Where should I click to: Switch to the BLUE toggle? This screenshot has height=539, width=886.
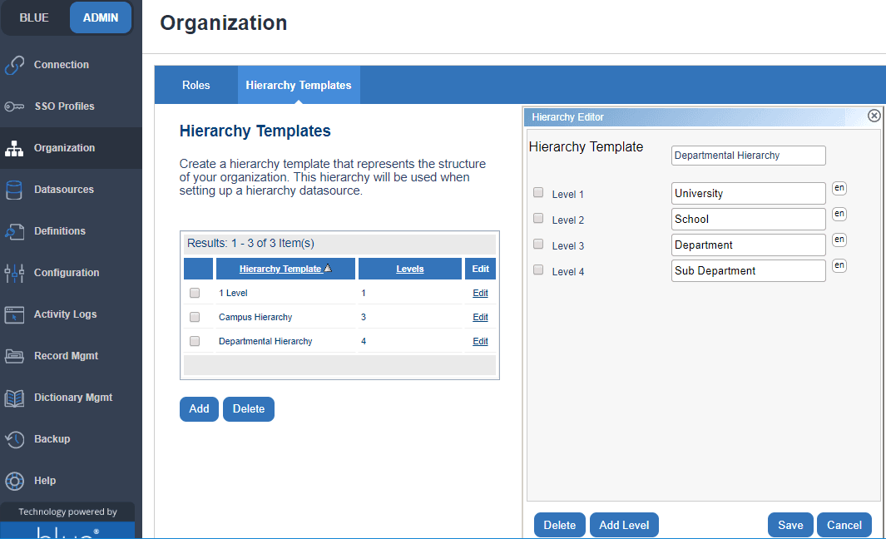click(34, 17)
